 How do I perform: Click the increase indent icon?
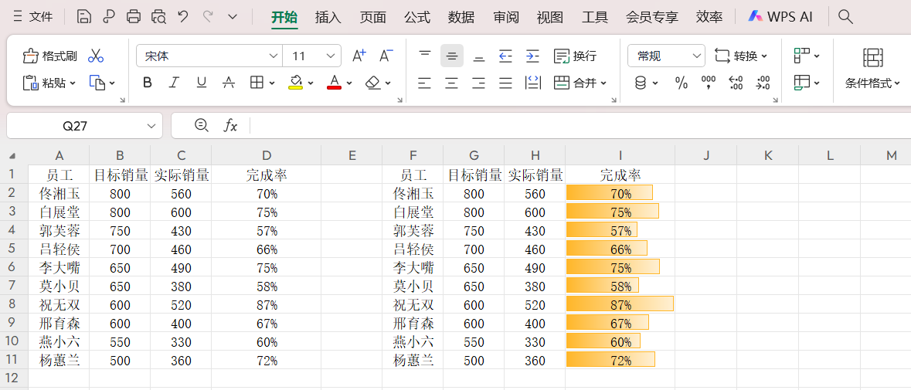pyautogui.click(x=532, y=56)
